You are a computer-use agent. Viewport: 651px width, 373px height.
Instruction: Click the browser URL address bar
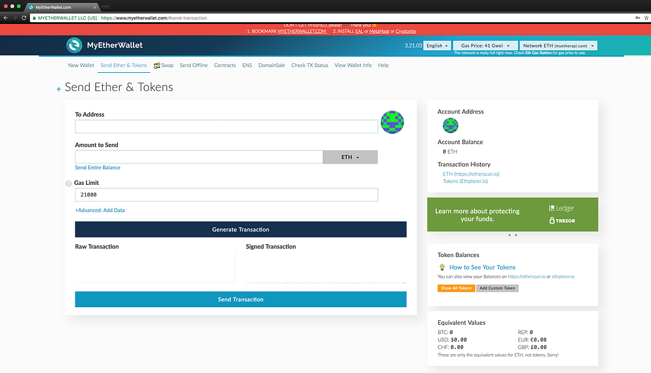coord(332,18)
